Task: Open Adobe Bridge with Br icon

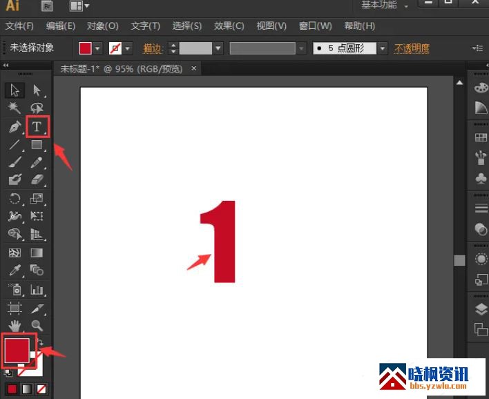Action: point(47,6)
